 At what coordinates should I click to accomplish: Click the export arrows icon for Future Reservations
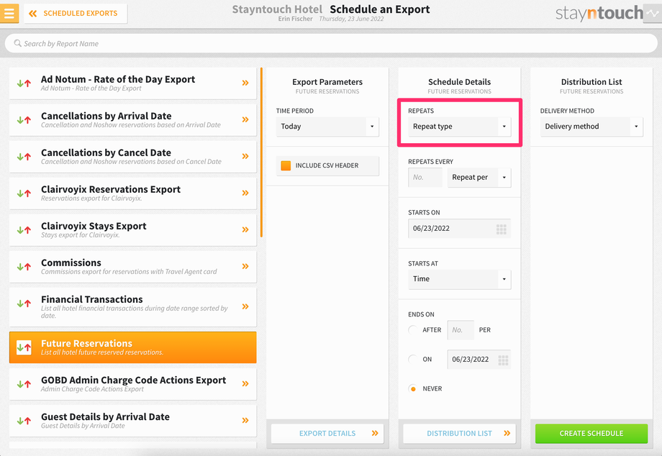click(x=24, y=347)
